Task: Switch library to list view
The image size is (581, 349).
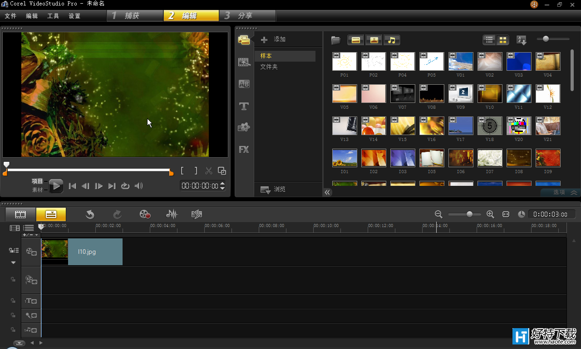Action: [489, 40]
